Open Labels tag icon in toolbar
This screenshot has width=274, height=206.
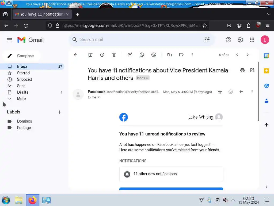pos(181,55)
